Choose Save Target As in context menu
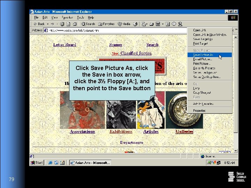 click(x=210, y=39)
